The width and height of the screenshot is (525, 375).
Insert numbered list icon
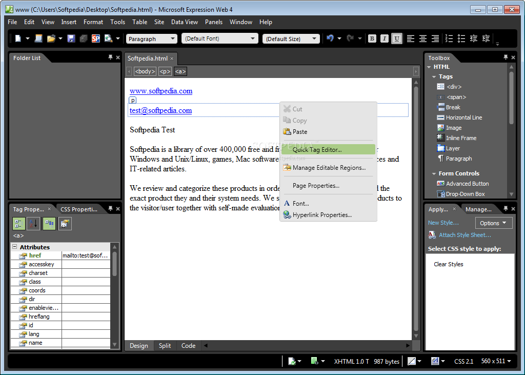(449, 38)
